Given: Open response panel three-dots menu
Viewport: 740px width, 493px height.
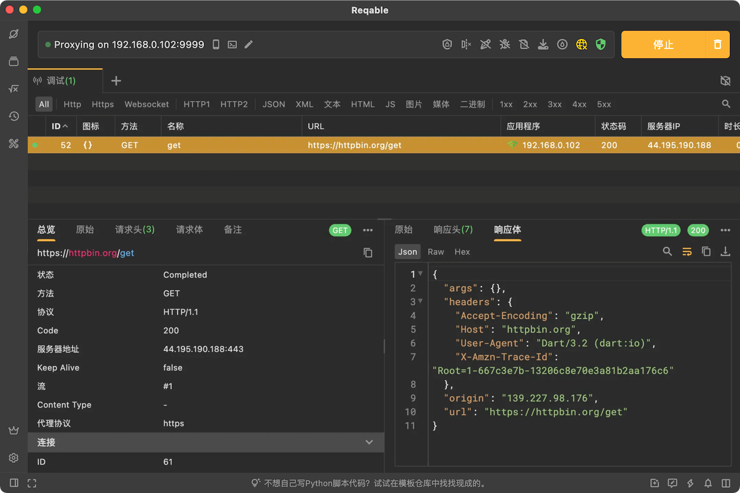Looking at the screenshot, I should (726, 230).
